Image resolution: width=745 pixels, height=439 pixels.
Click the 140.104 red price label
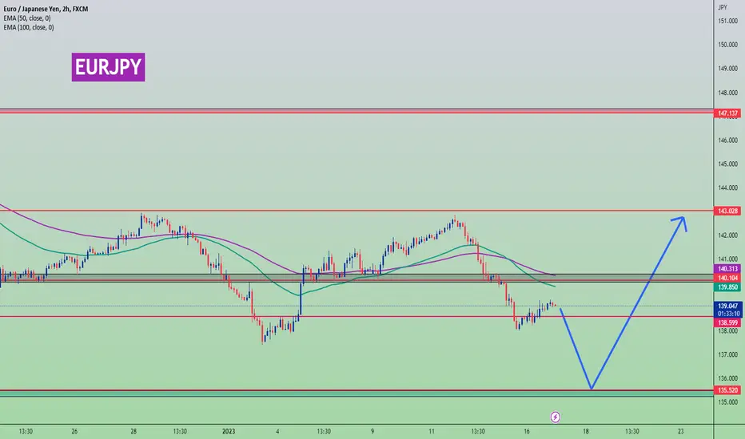click(x=727, y=278)
